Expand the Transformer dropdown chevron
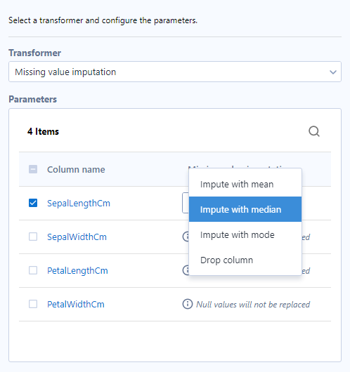Image resolution: width=350 pixels, height=372 pixels. tap(333, 72)
